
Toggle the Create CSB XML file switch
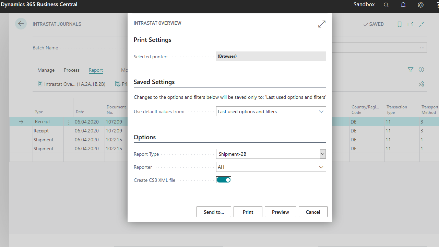click(x=224, y=180)
